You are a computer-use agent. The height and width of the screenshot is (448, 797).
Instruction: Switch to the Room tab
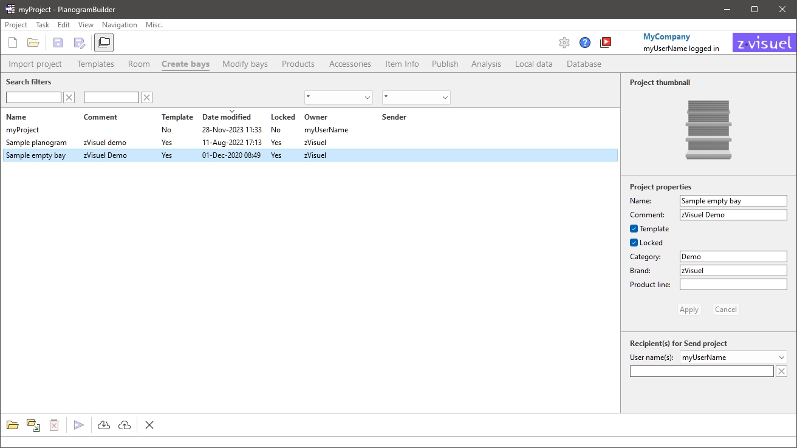click(139, 64)
